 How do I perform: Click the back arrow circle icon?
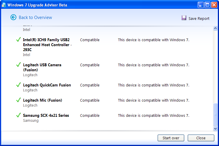[x=13, y=17]
